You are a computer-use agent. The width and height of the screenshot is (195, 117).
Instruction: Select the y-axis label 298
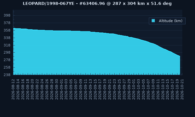pos(7,52)
